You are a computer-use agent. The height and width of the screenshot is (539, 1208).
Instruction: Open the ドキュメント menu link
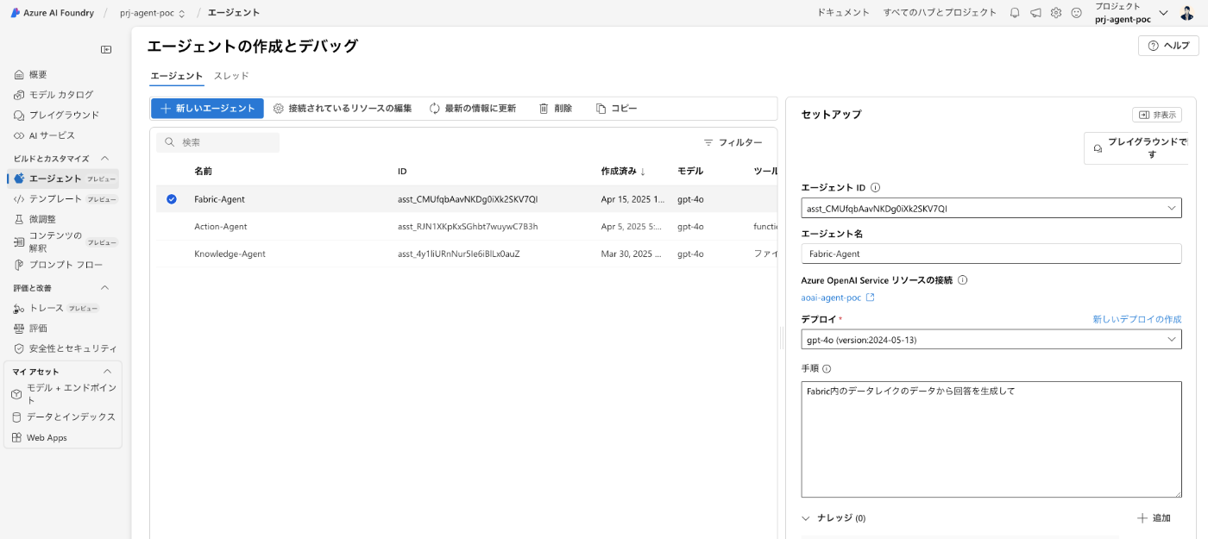(x=843, y=13)
